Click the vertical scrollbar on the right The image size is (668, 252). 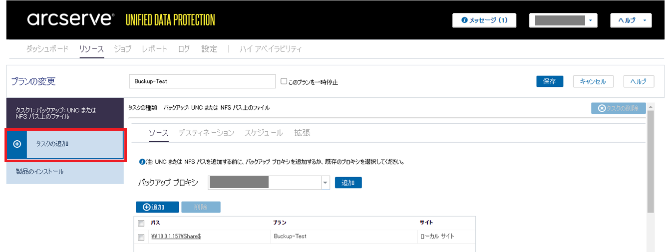pyautogui.click(x=650, y=165)
